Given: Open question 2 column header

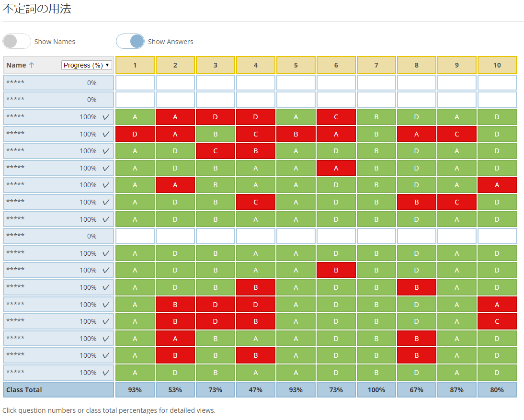Looking at the screenshot, I should coord(175,65).
